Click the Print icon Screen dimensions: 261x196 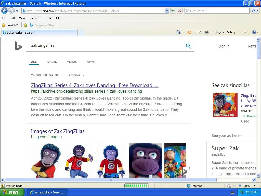(206, 32)
